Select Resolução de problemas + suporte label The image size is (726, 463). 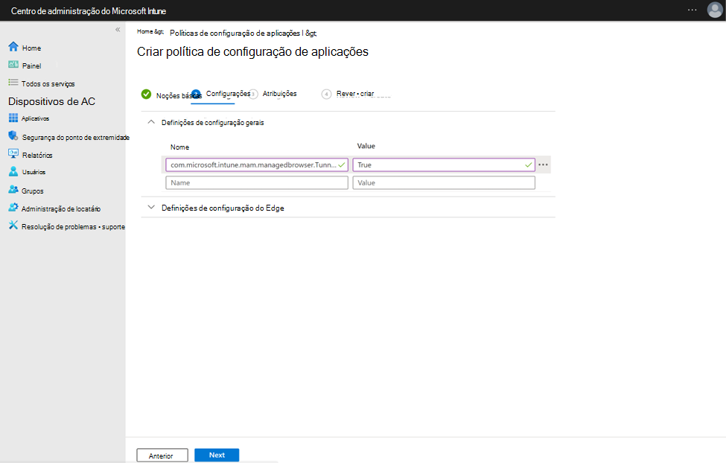click(73, 227)
